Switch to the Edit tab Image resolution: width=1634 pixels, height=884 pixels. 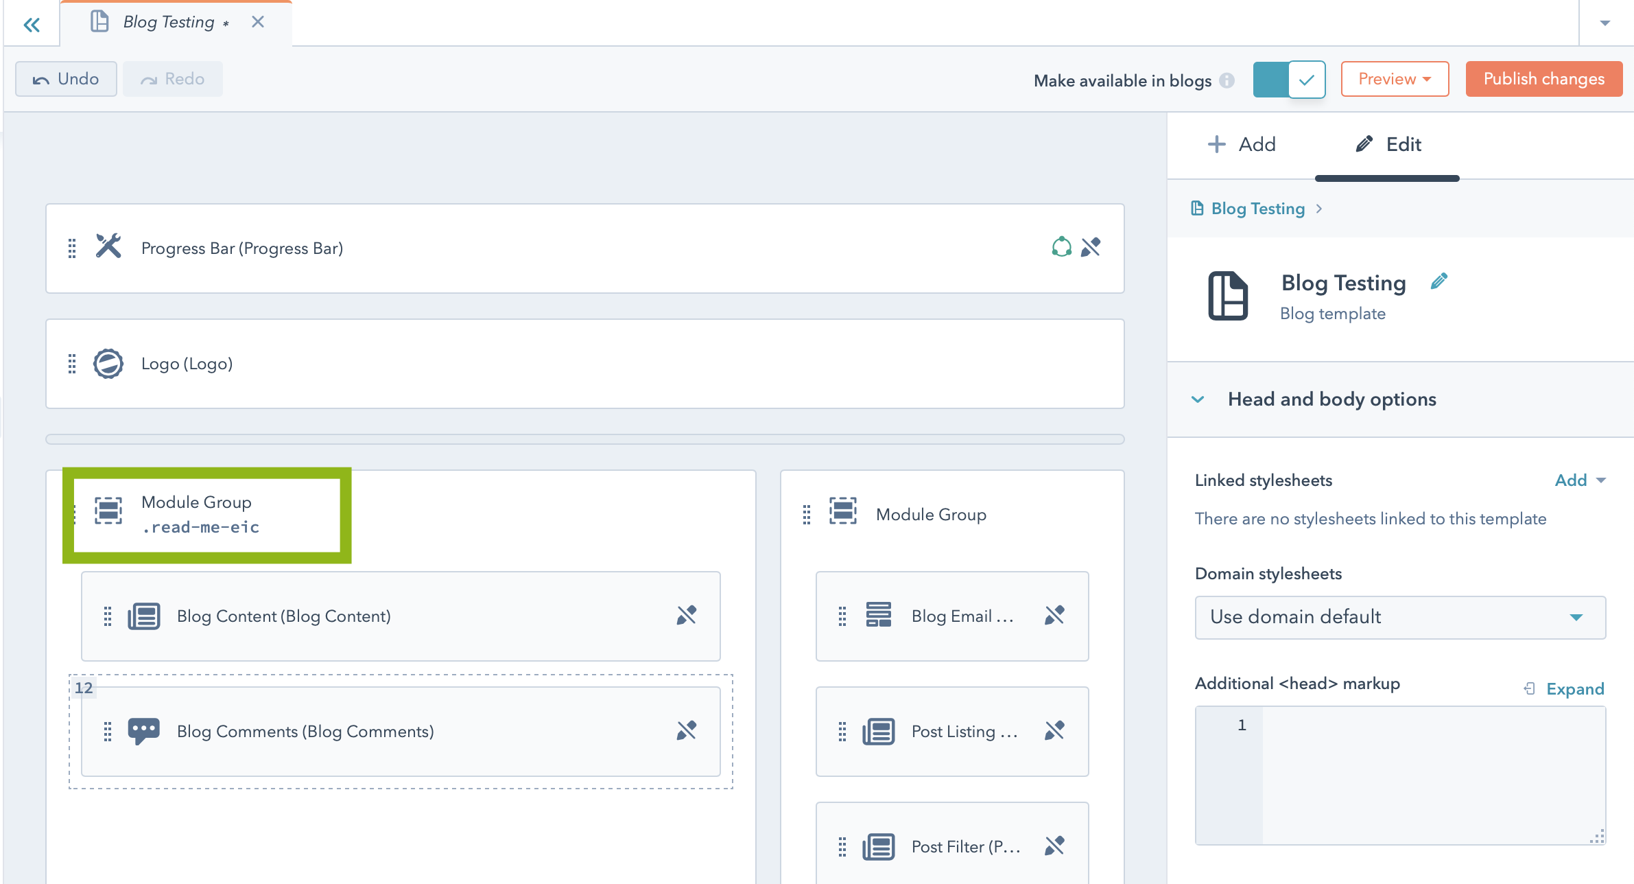pos(1388,144)
